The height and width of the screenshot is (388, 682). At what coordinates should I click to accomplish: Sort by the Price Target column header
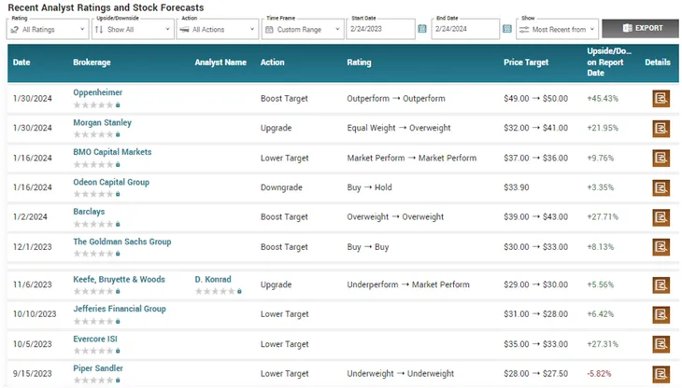[526, 62]
